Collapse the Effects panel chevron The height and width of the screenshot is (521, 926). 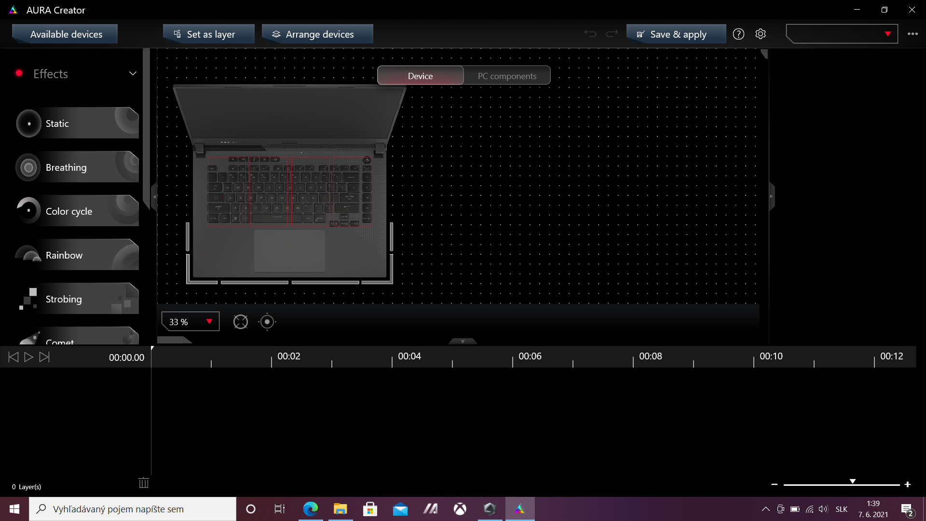(133, 74)
